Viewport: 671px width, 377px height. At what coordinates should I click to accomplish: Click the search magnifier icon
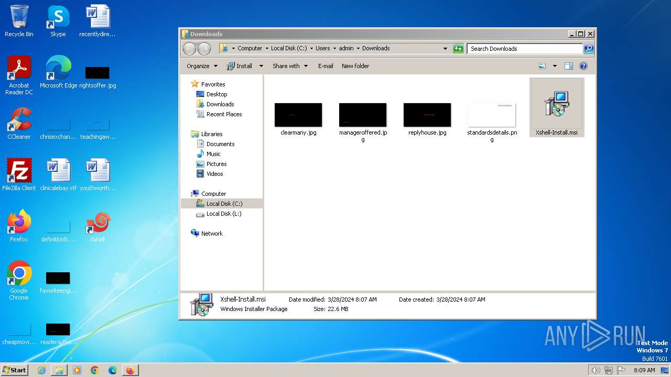[589, 49]
